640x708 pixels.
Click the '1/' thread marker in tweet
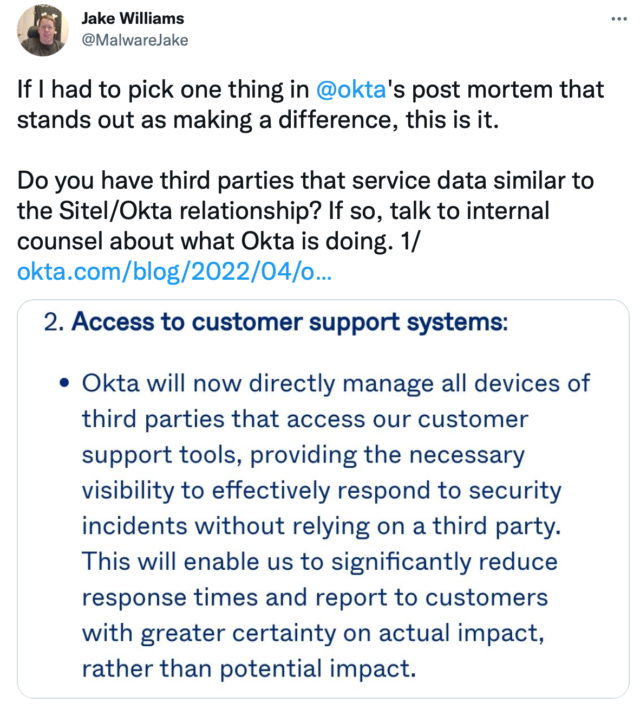tap(410, 241)
